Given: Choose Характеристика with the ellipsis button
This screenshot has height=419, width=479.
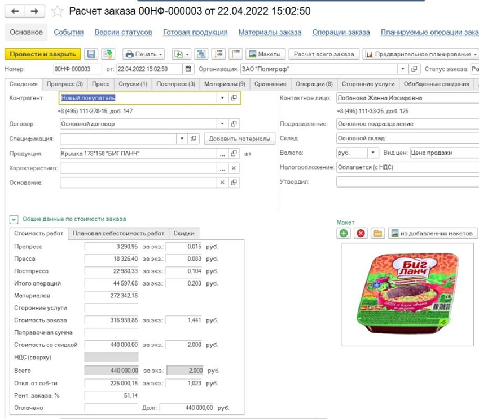Looking at the screenshot, I should click(x=222, y=168).
